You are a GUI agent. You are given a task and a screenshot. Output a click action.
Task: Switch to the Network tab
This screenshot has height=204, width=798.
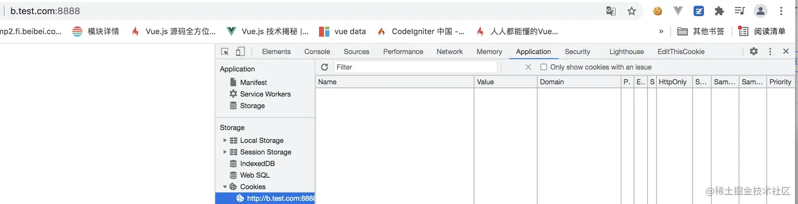pos(450,52)
